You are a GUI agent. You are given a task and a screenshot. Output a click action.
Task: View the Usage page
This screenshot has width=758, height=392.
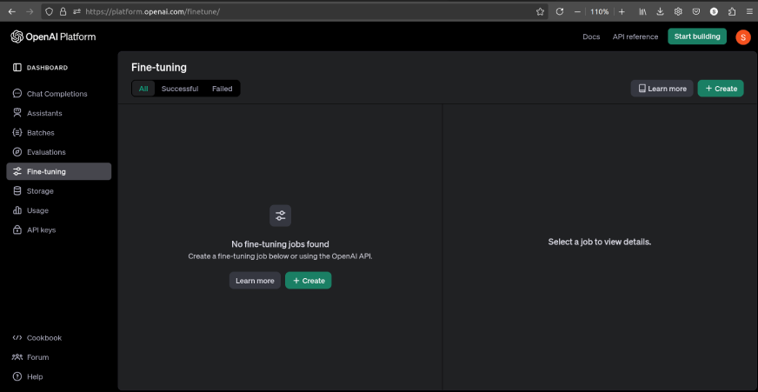point(59,210)
